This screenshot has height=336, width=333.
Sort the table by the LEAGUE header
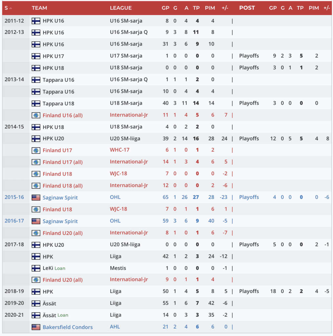(x=121, y=8)
